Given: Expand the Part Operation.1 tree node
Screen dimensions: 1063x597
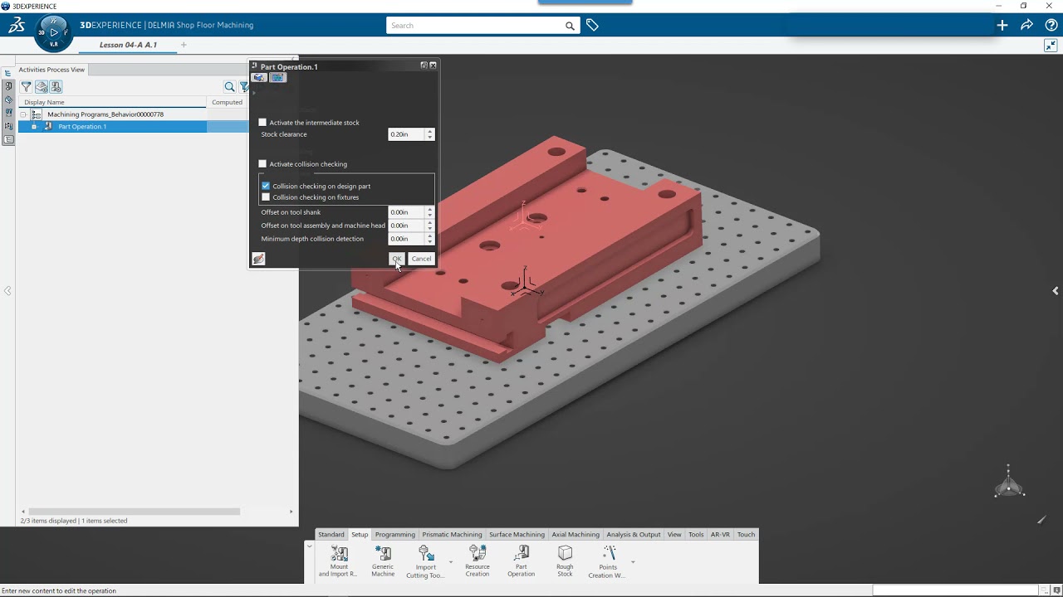Looking at the screenshot, I should coord(34,127).
